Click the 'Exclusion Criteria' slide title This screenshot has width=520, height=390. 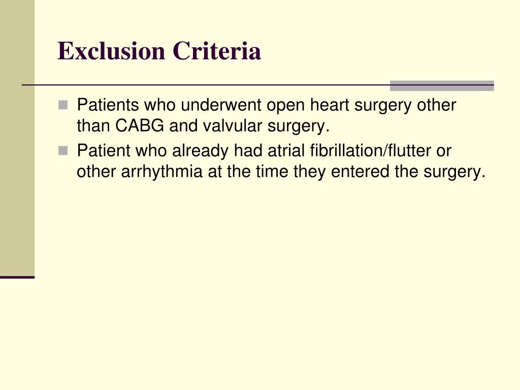click(x=159, y=51)
